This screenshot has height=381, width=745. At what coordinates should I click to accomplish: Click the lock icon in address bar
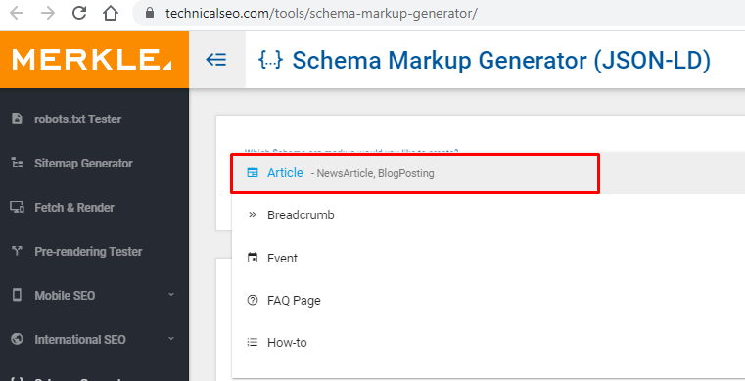[x=150, y=13]
